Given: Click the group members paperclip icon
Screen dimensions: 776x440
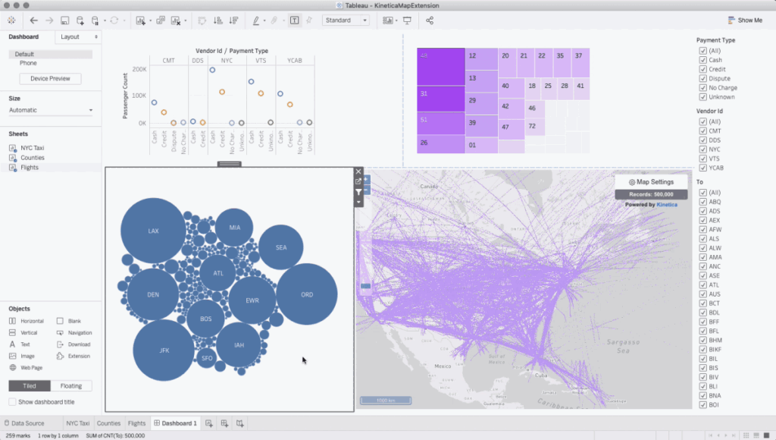Looking at the screenshot, I should 274,20.
